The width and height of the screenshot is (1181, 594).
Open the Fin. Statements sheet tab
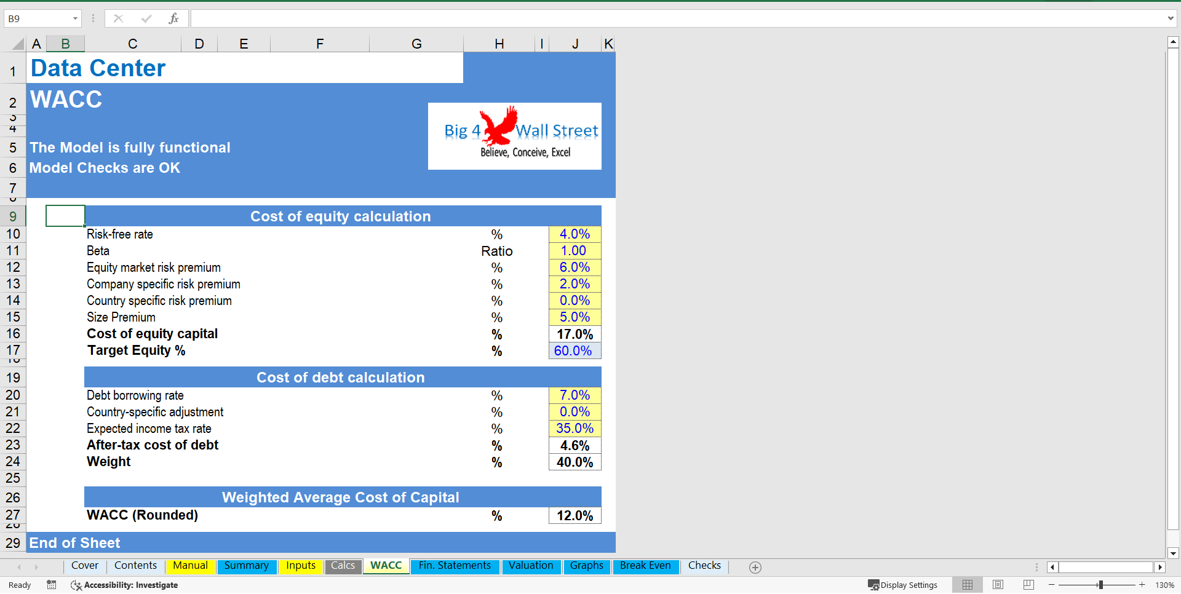455,566
